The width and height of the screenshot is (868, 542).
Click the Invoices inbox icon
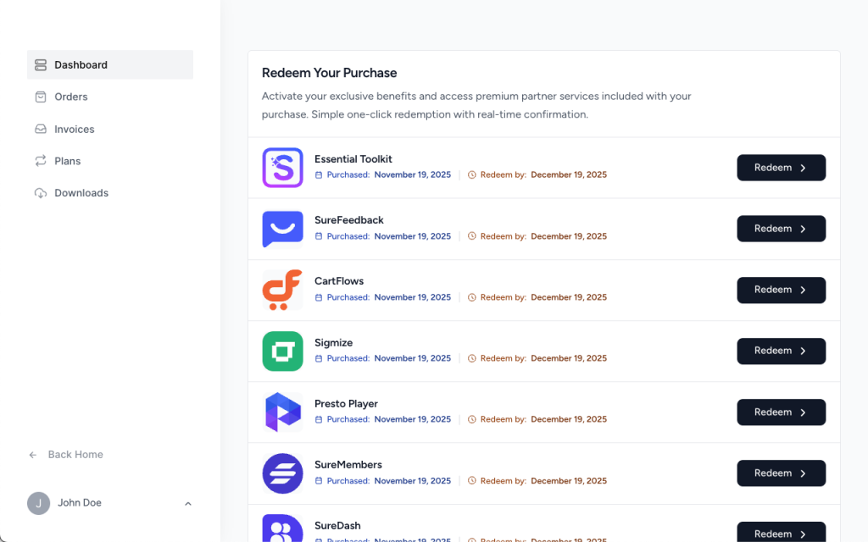[x=41, y=129]
